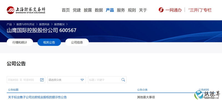
Task: Switch to the 行情和统计 tab
Action: (20, 42)
